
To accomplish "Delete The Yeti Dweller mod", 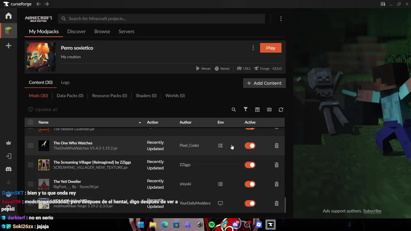I will pyautogui.click(x=276, y=184).
